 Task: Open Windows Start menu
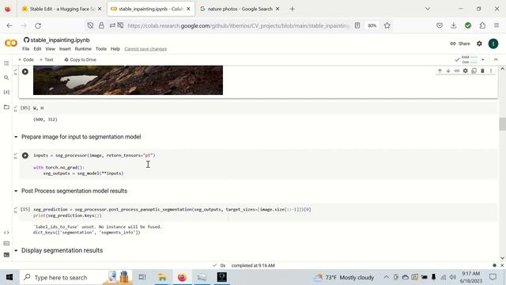[9, 277]
